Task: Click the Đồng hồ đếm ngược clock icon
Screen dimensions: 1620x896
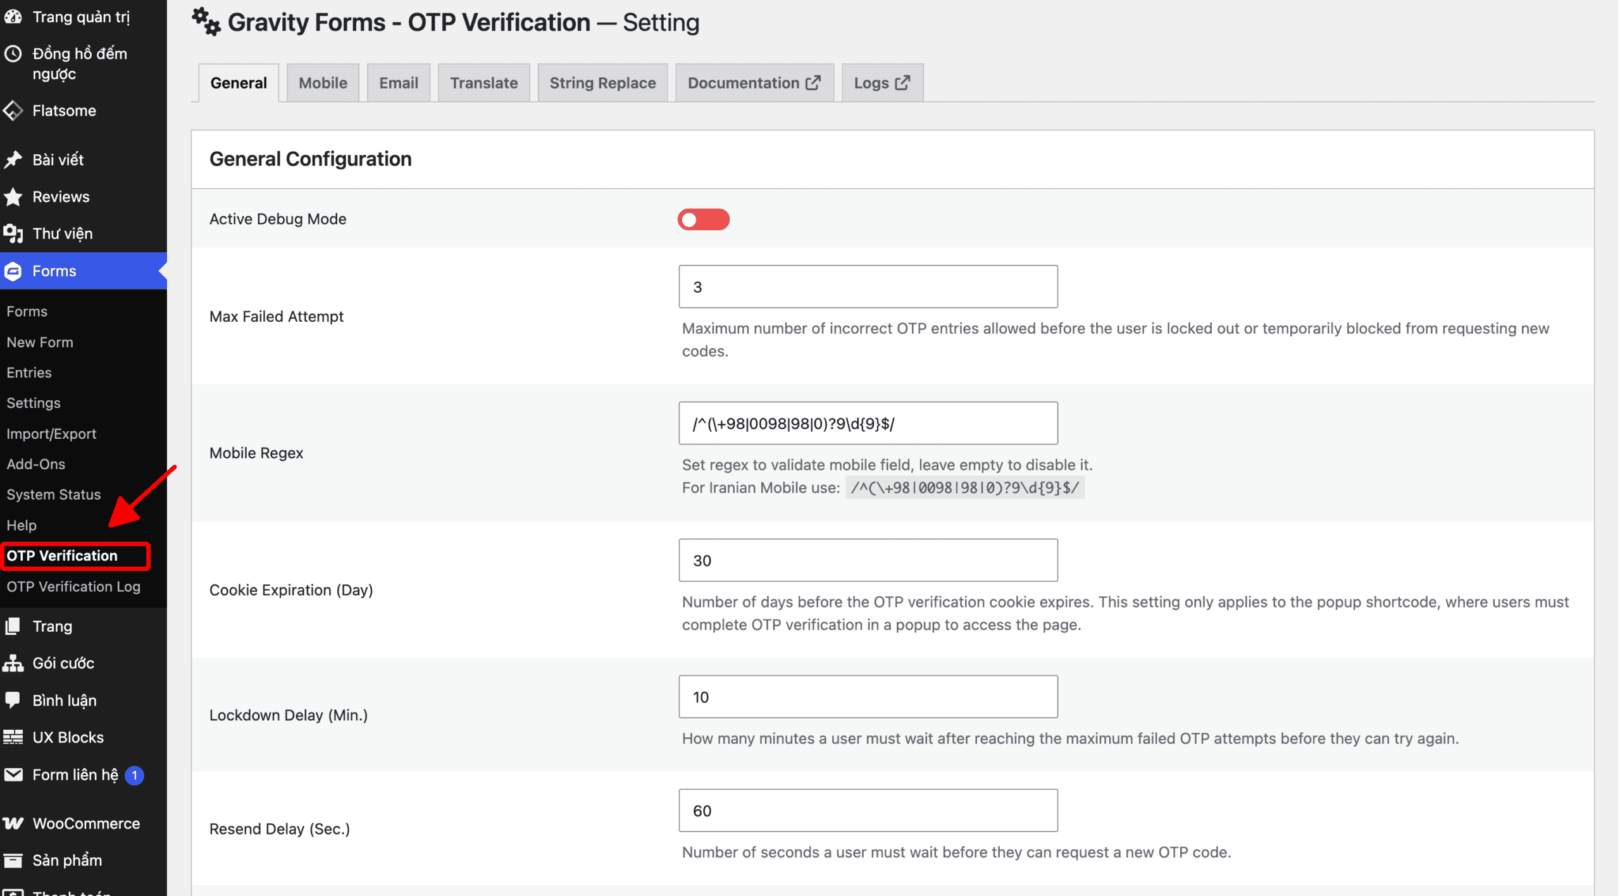Action: [13, 54]
